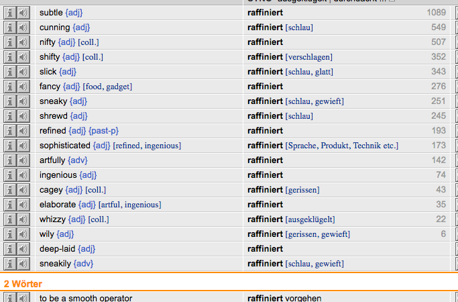Click '[artful, ingenious]' note beside elaborate
The height and width of the screenshot is (302, 458).
coord(129,205)
